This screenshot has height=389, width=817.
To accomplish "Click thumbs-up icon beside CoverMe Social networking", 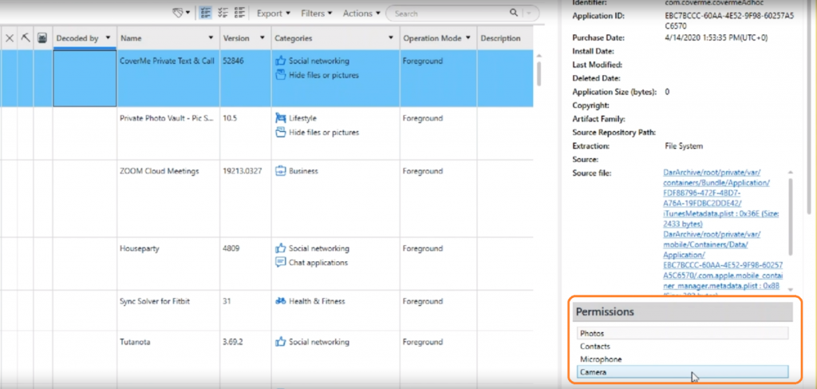I will [x=281, y=61].
